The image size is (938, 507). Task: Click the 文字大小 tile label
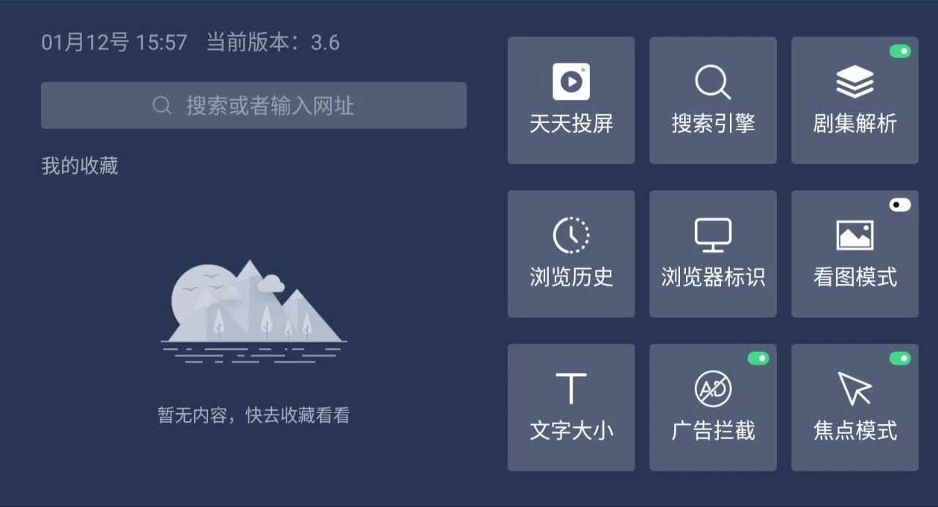click(x=571, y=430)
